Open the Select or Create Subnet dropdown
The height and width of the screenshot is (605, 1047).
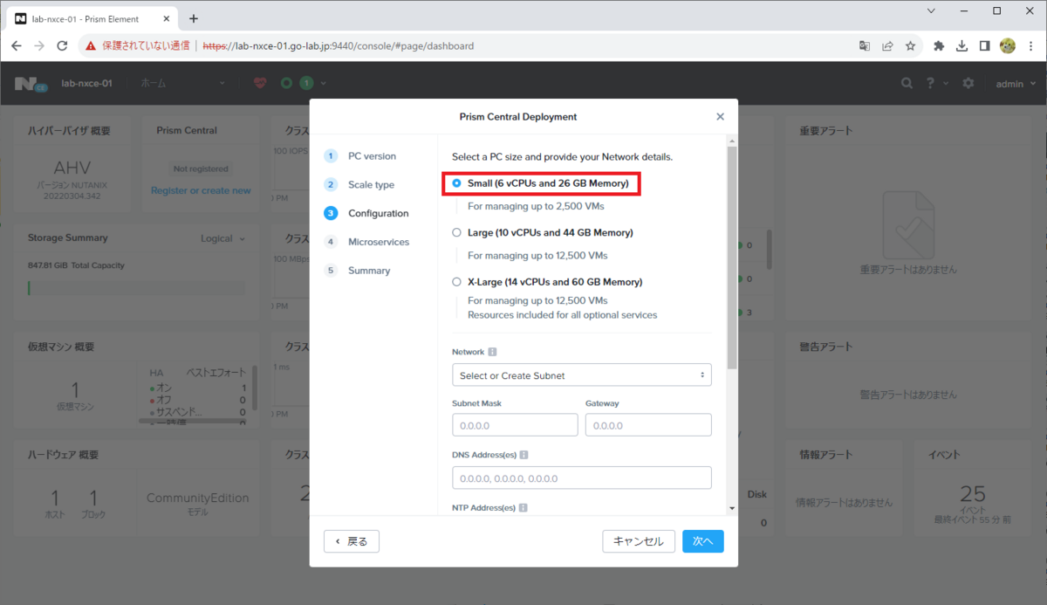click(x=582, y=375)
